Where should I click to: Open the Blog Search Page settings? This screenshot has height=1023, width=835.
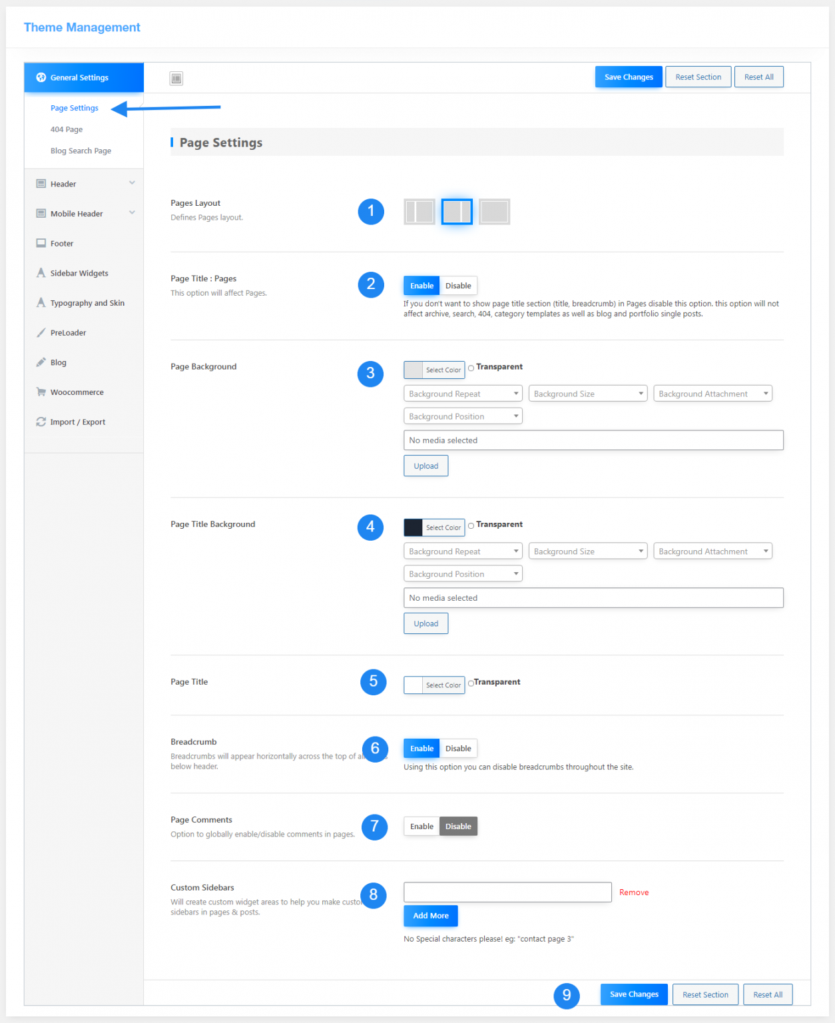click(81, 151)
